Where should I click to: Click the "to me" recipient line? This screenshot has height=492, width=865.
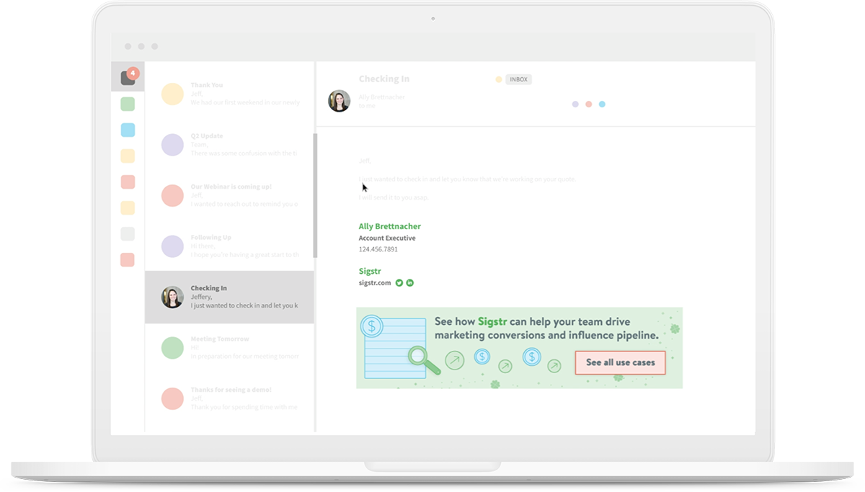point(367,106)
